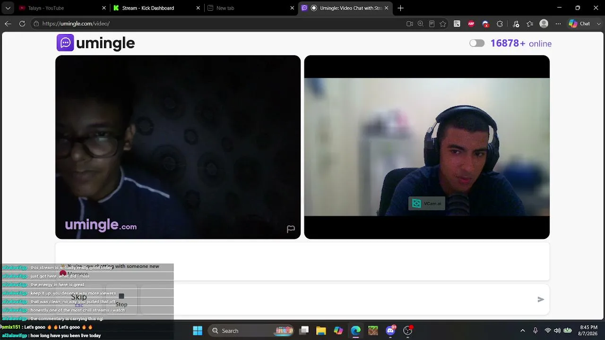Click the zoom magnifier icon in address bar
605x340 pixels.
420,24
